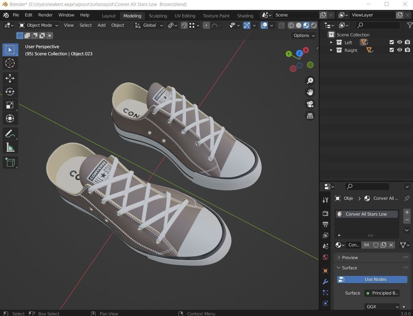413x316 pixels.
Task: Expand the Raight collection in outliner
Action: coord(331,50)
